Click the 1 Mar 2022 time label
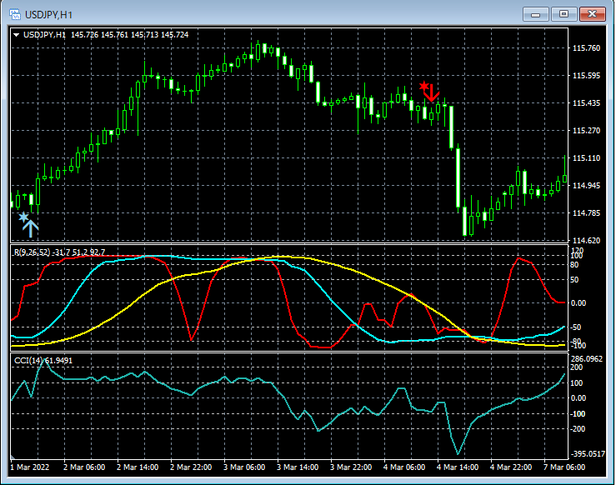The height and width of the screenshot is (485, 616). [x=30, y=467]
